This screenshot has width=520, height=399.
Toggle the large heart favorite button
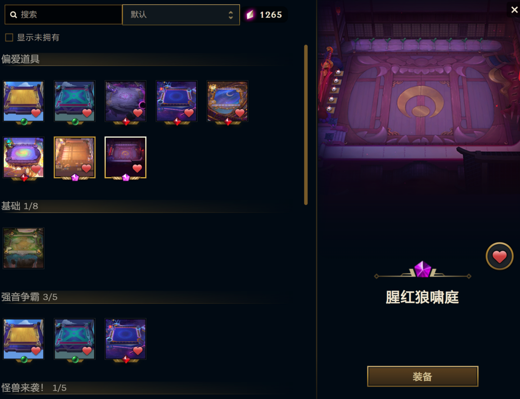pyautogui.click(x=499, y=256)
